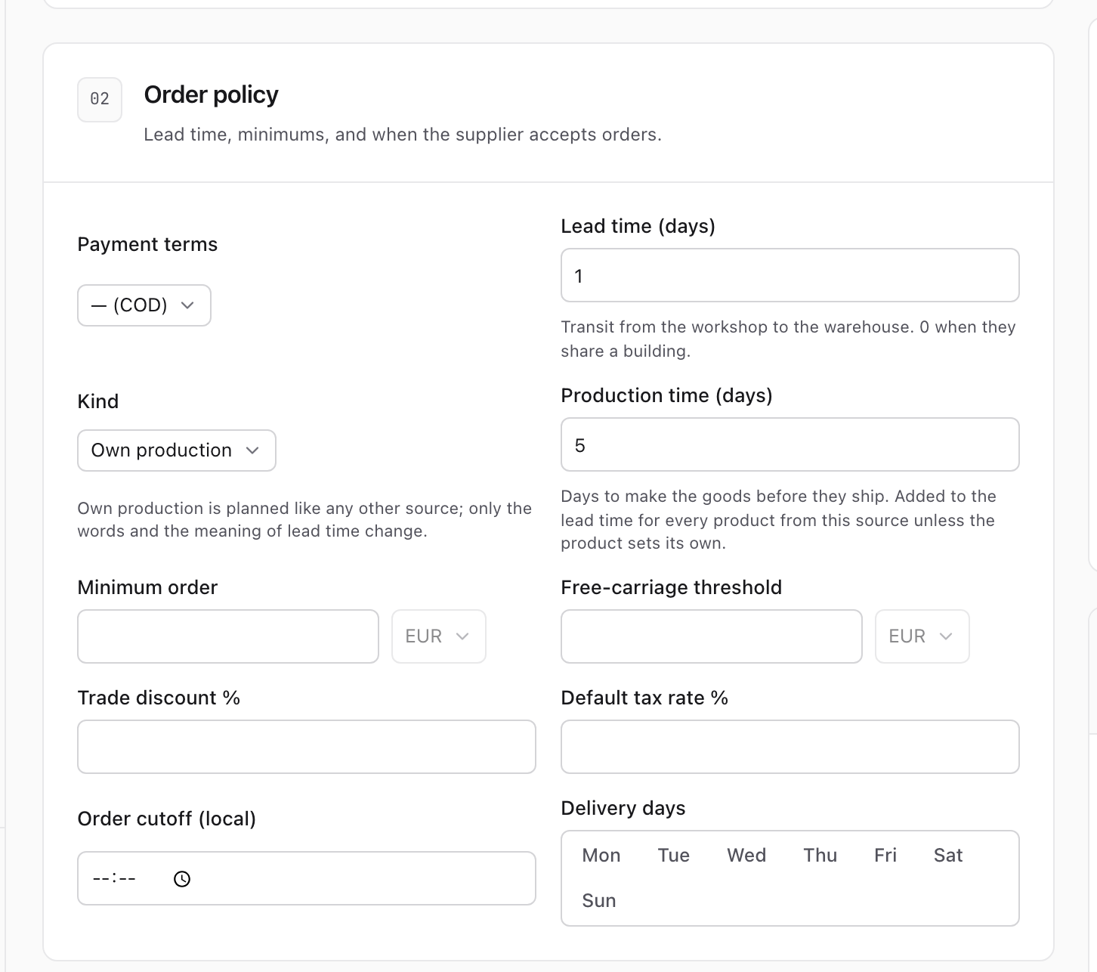Viewport: 1097px width, 972px height.
Task: Toggle Sat delivery day
Action: tap(948, 855)
